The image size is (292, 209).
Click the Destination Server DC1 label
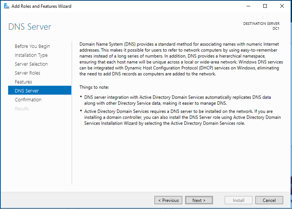(x=261, y=26)
